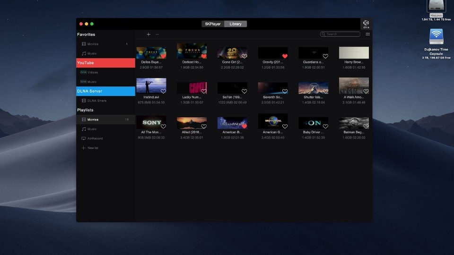
Task: Open Movies under Favorites
Action: tap(105, 44)
